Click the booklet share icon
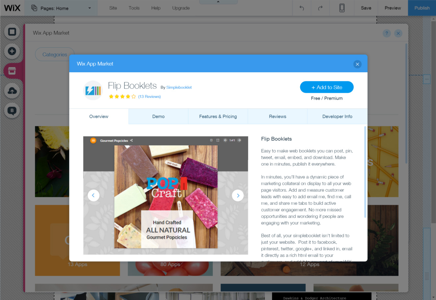 coord(131,140)
